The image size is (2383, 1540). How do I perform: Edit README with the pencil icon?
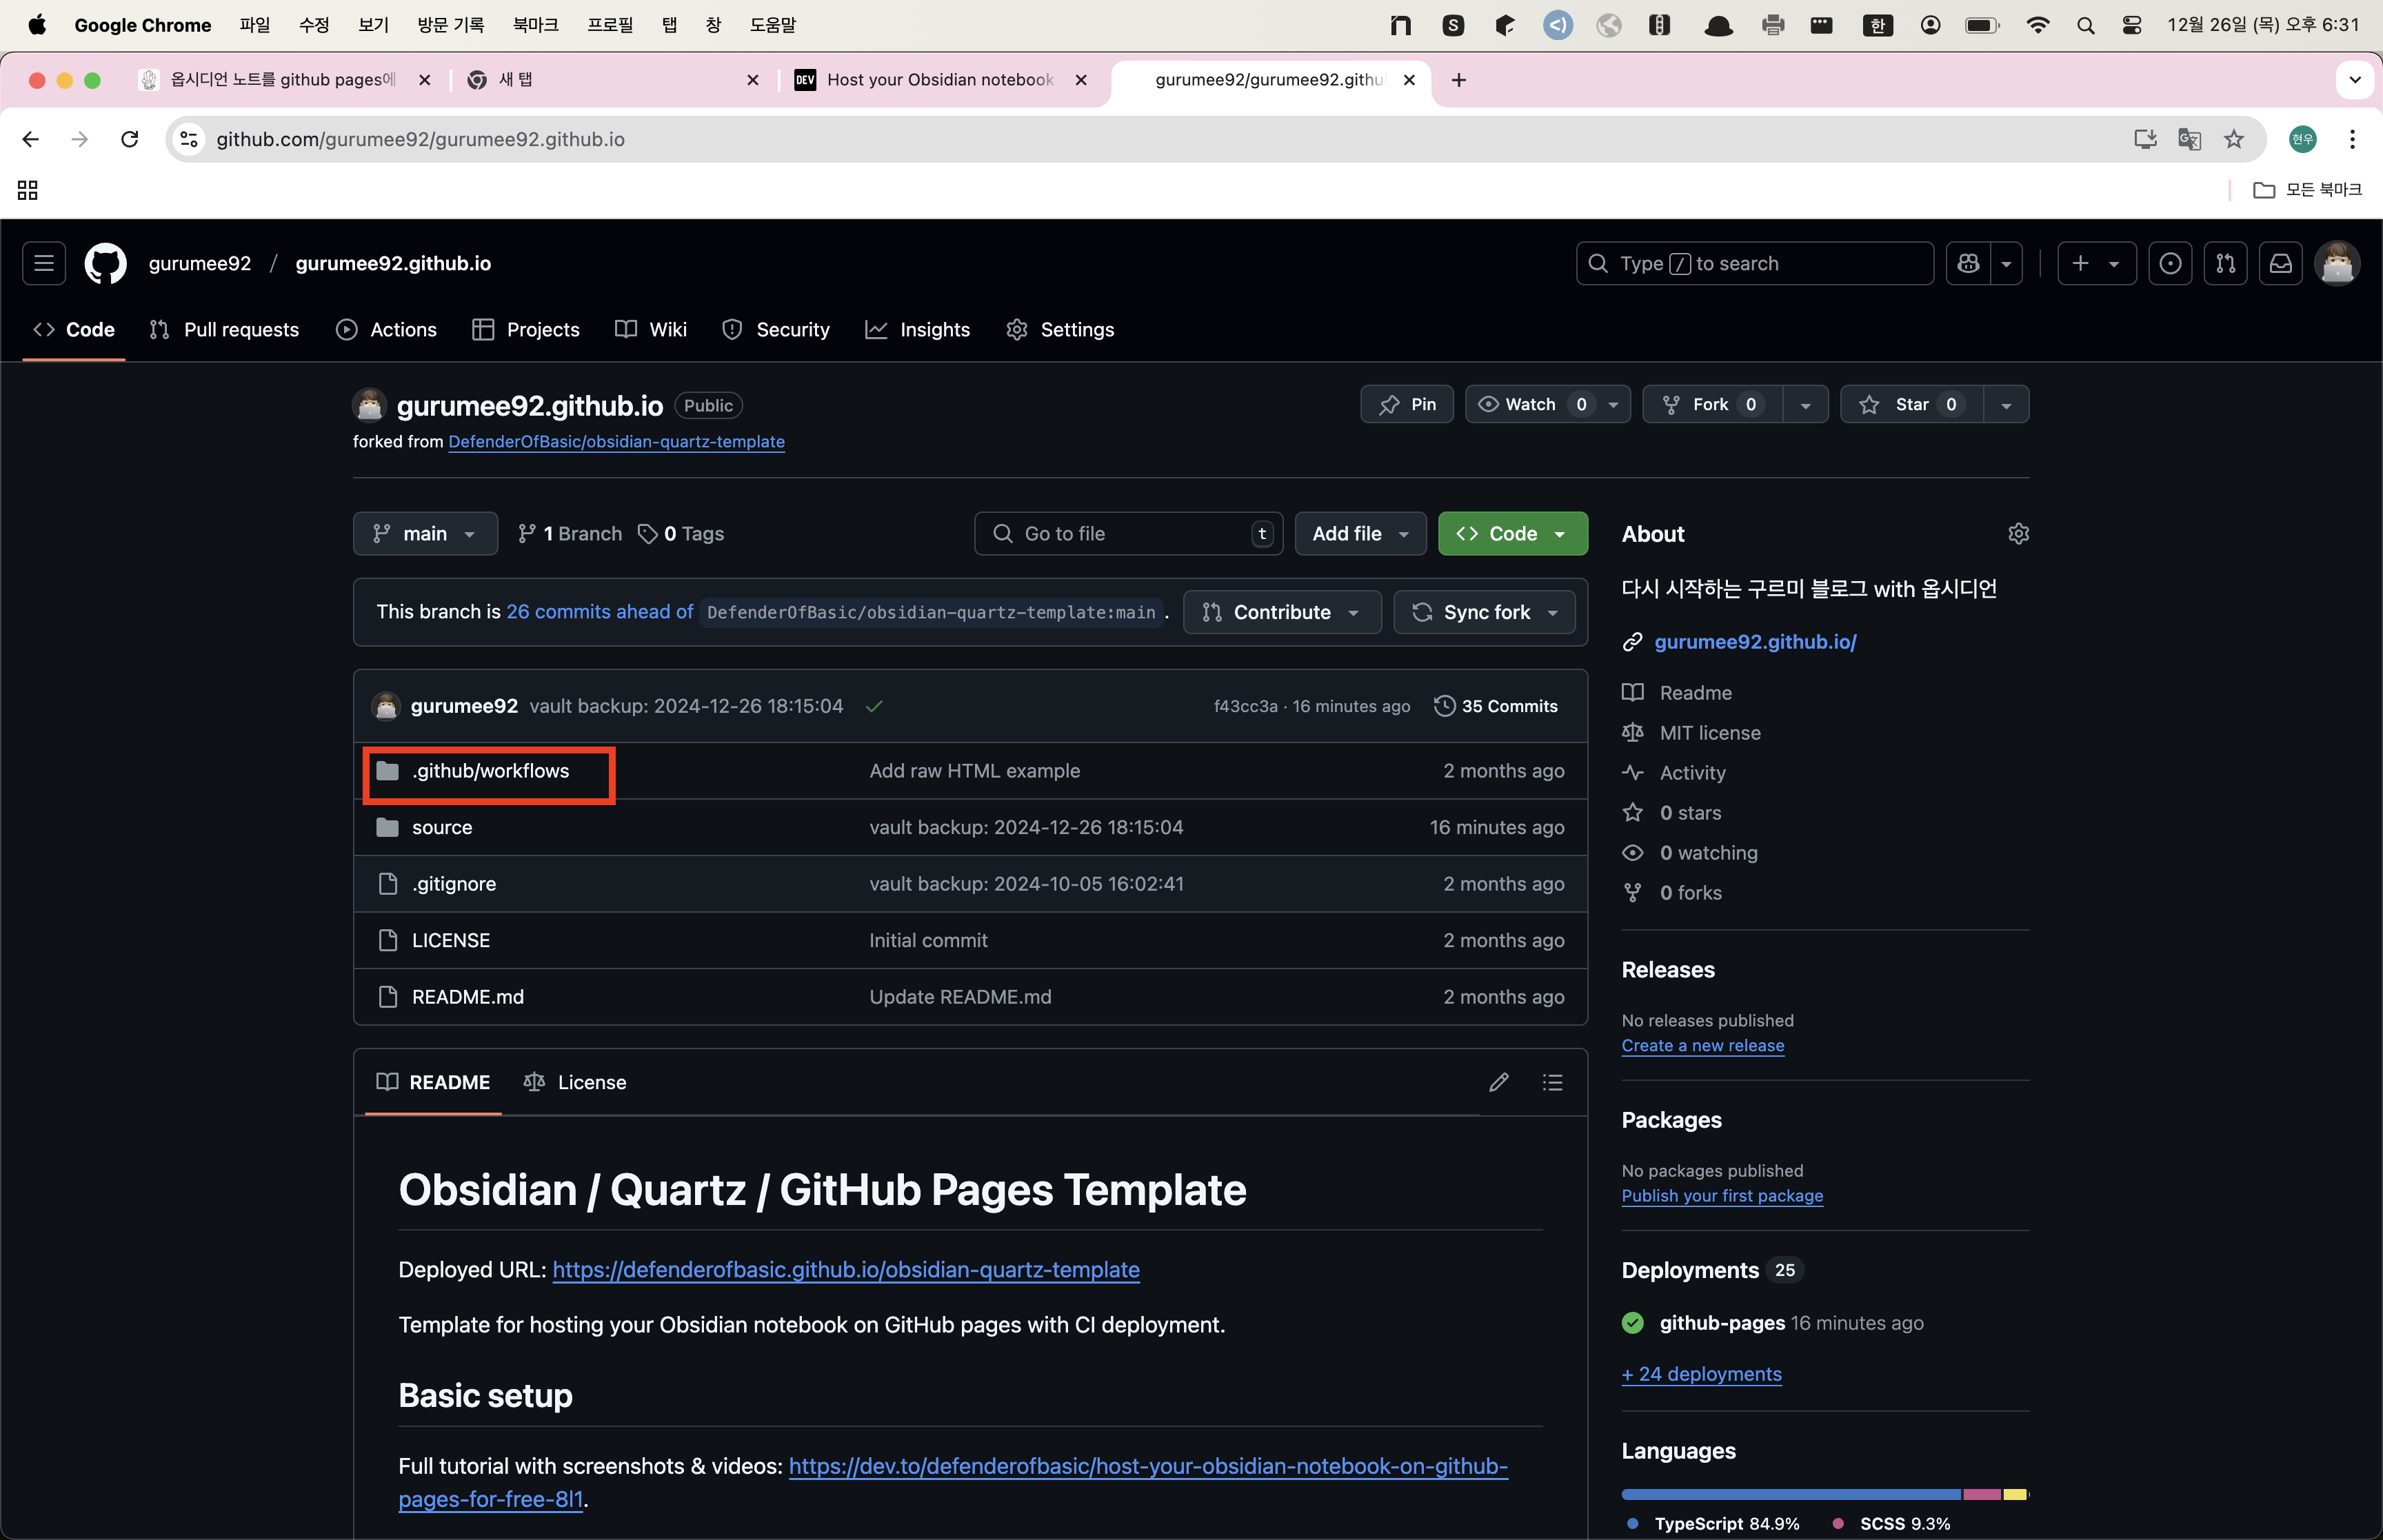pos(1498,1082)
